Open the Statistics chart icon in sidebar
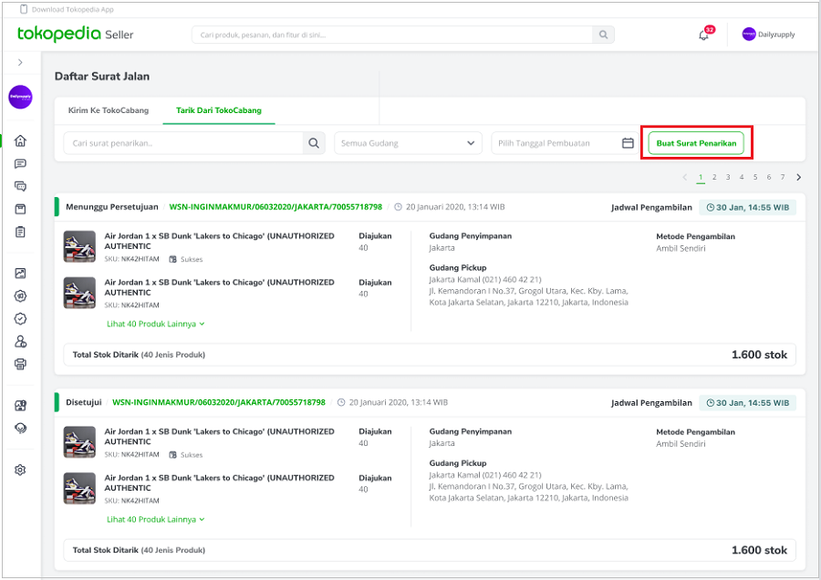Viewport: 821px width, 580px height. click(20, 274)
